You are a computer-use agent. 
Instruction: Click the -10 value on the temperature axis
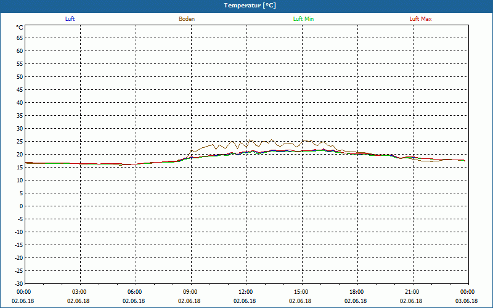[18, 232]
